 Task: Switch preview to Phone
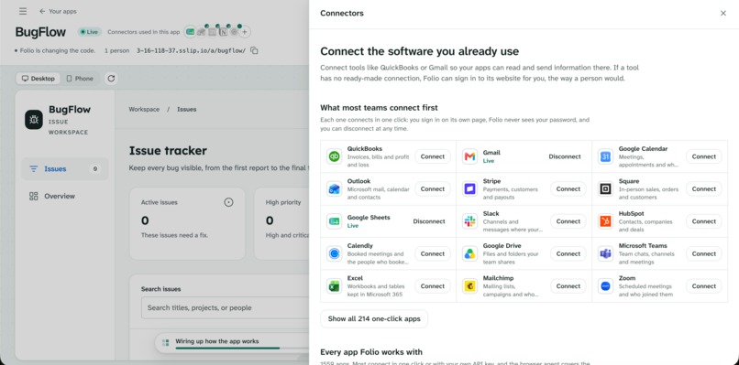(80, 79)
